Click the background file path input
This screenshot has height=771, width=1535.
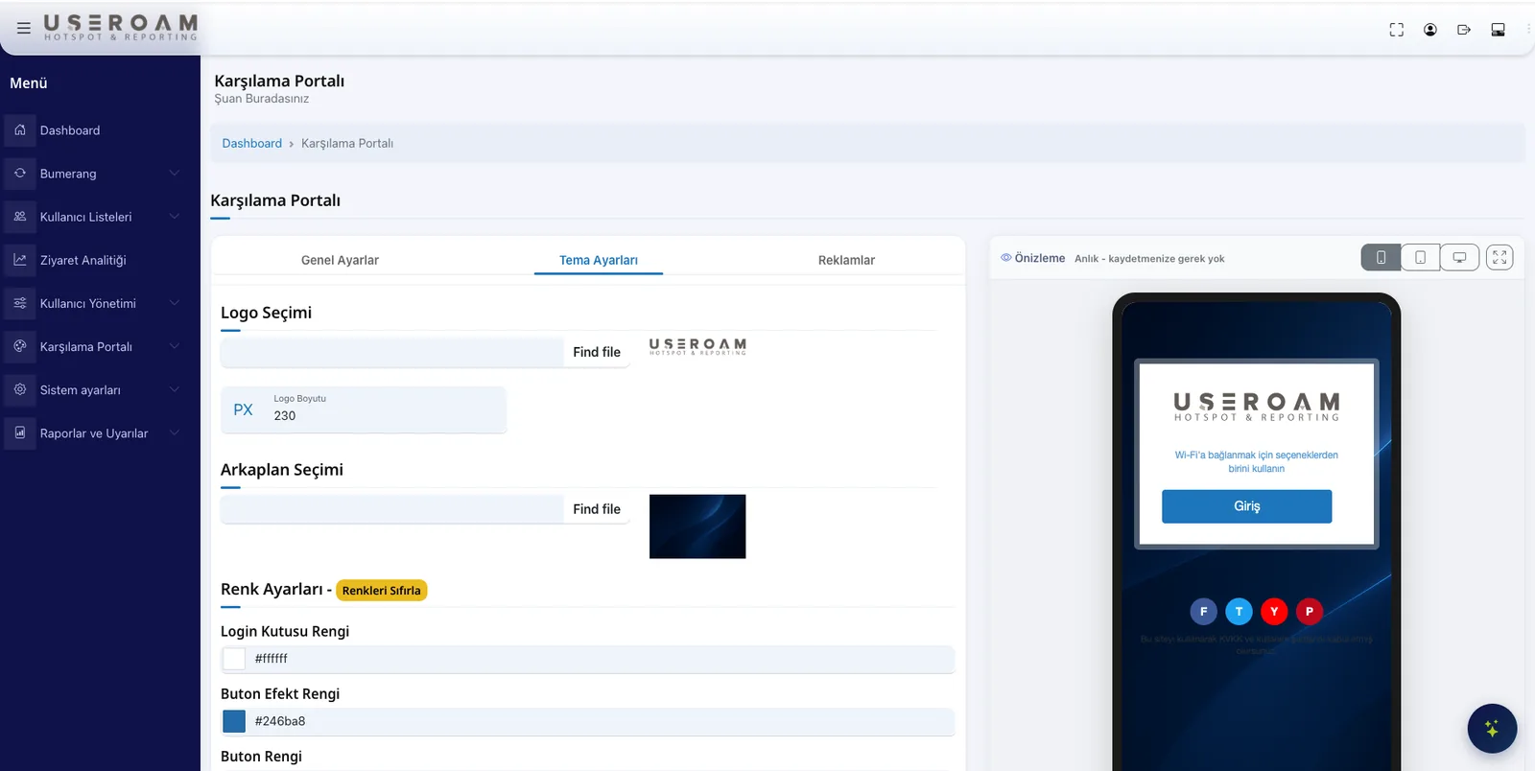(x=391, y=509)
